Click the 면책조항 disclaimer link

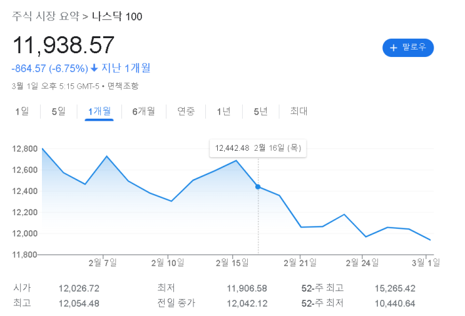(x=123, y=86)
